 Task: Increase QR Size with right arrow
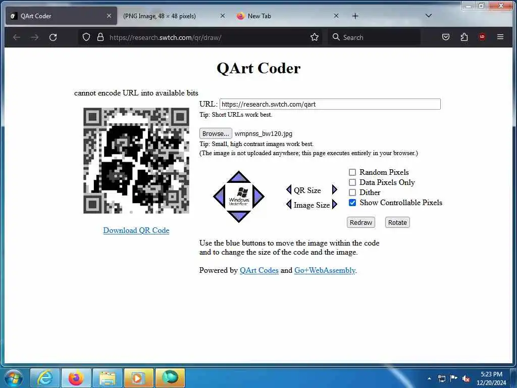click(x=334, y=189)
